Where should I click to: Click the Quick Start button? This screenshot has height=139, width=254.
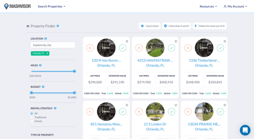pyautogui.click(x=150, y=26)
